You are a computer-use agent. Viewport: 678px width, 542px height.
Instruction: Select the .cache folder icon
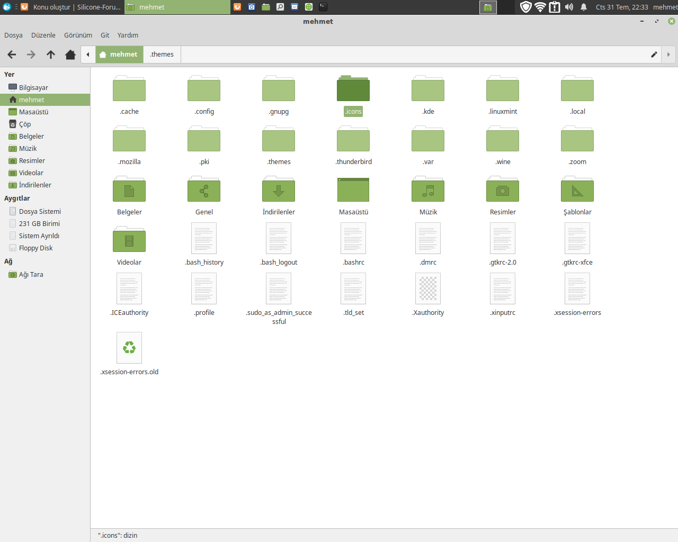point(129,88)
